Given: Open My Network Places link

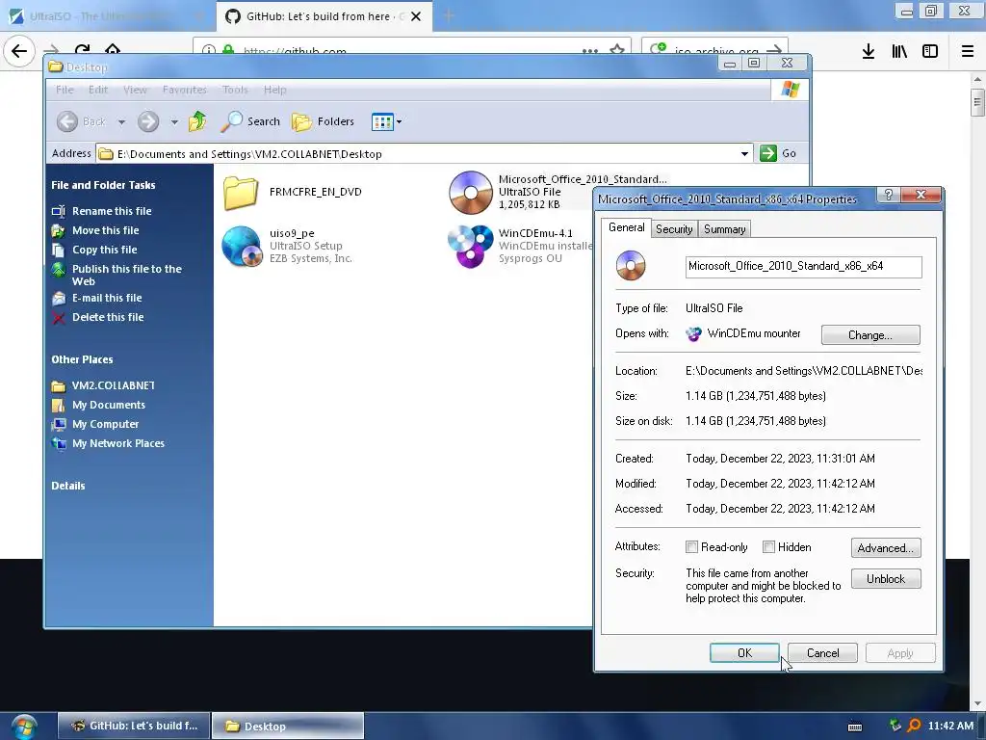Looking at the screenshot, I should pyautogui.click(x=118, y=443).
